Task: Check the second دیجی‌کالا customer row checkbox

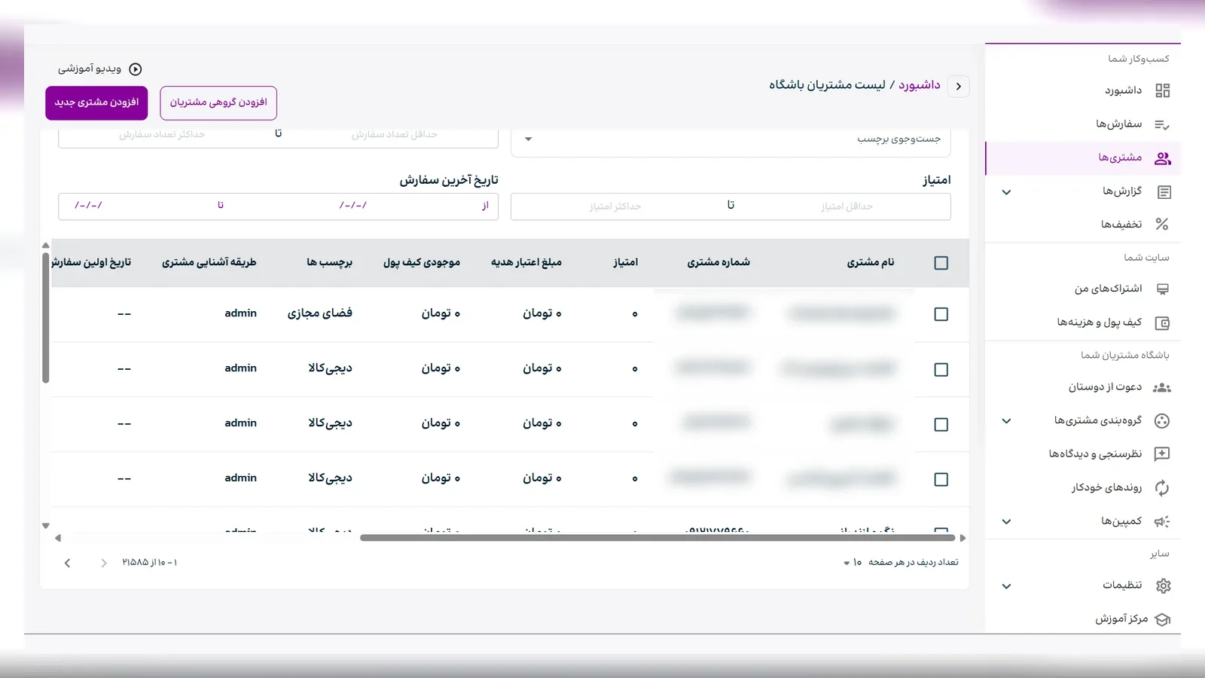Action: pos(941,425)
